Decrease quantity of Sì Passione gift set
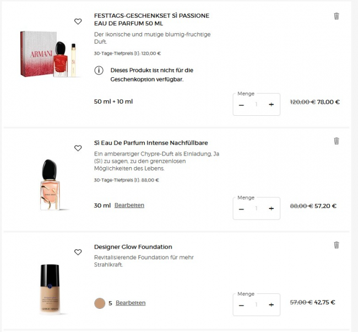Viewport: 358px width, 332px height. click(241, 105)
